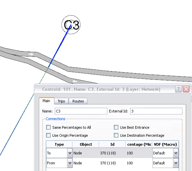This screenshot has height=171, width=192.
Task: Click the Connections group label
Action: [x=55, y=119]
